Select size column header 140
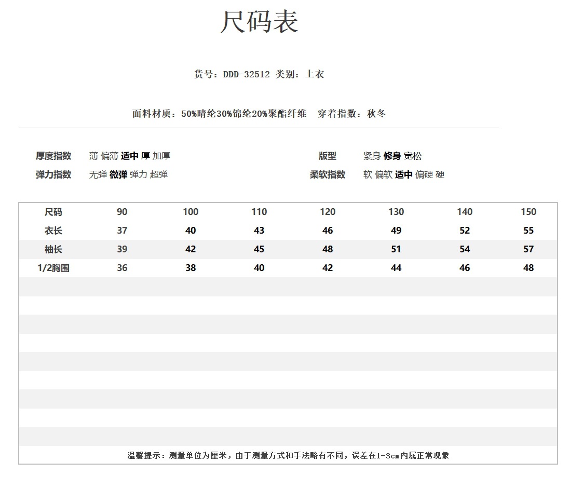 (x=465, y=212)
